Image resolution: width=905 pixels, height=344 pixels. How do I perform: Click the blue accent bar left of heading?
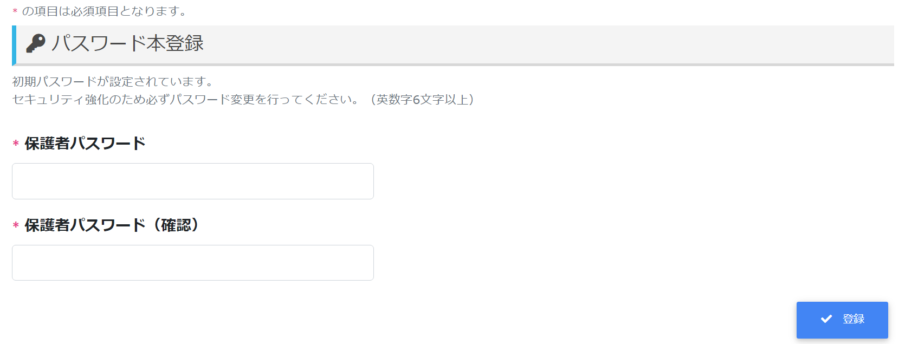[14, 45]
